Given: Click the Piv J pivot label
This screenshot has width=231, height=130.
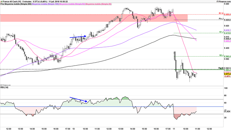Looking at the screenshot, I should 221,19.
